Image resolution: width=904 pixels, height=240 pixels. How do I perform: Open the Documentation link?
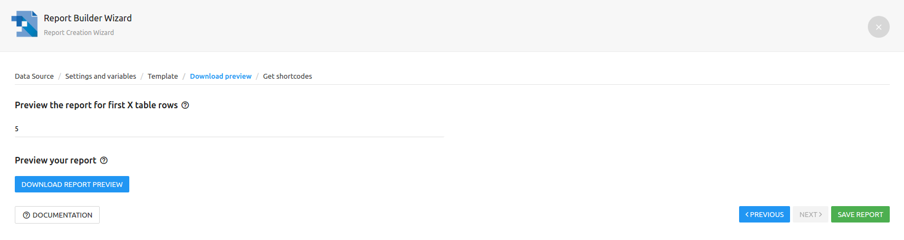pos(57,215)
